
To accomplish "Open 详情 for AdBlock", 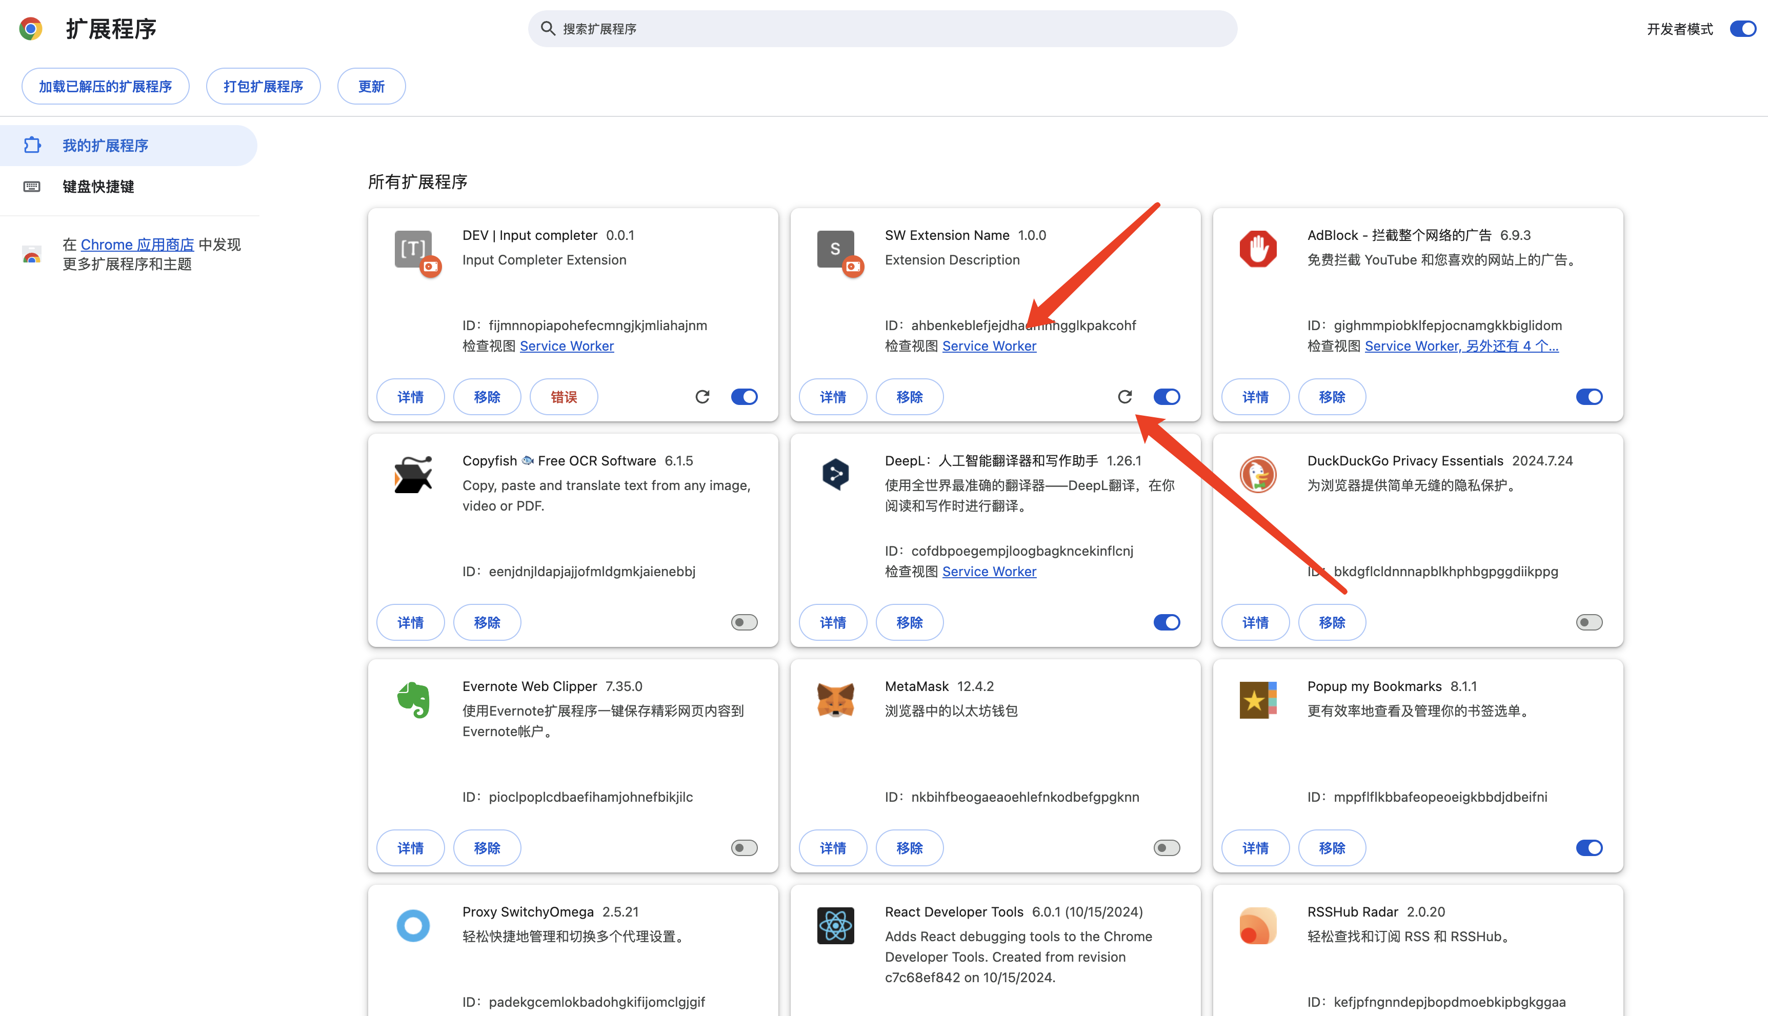I will click(1255, 397).
